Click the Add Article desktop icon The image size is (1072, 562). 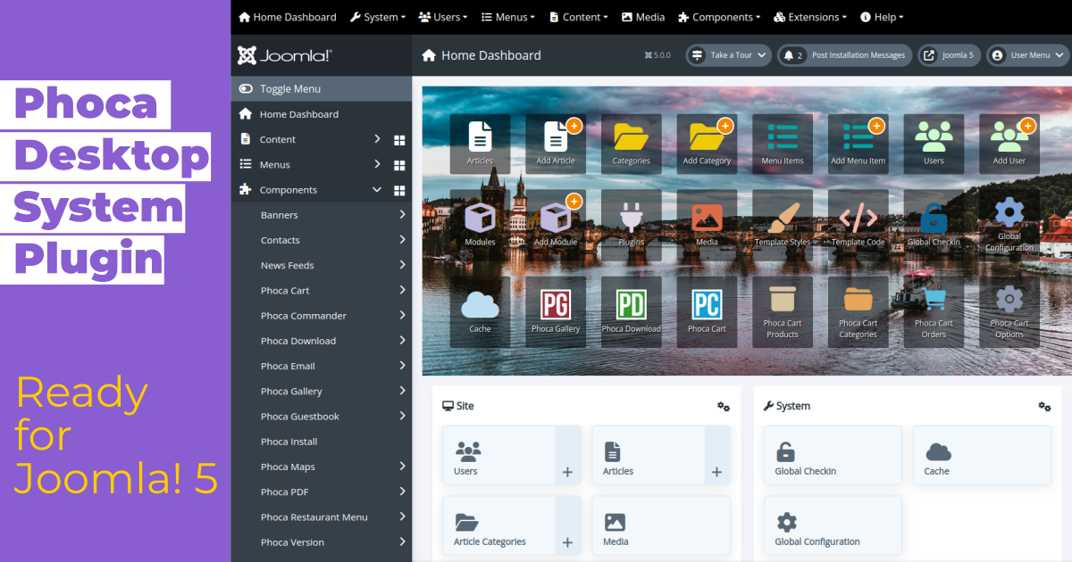(x=556, y=144)
